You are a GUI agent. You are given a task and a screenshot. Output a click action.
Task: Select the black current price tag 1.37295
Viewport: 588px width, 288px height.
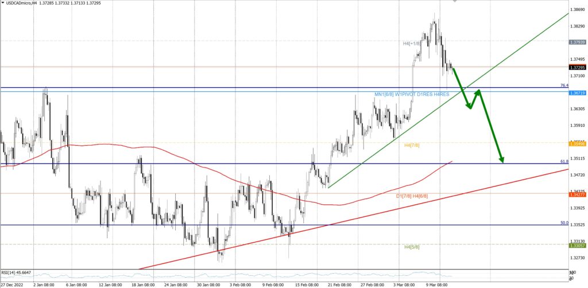click(x=577, y=67)
